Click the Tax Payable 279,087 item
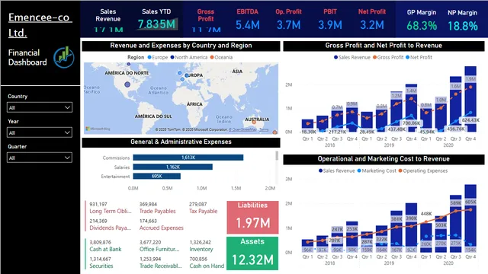The height and width of the screenshot is (274, 488). (x=204, y=208)
